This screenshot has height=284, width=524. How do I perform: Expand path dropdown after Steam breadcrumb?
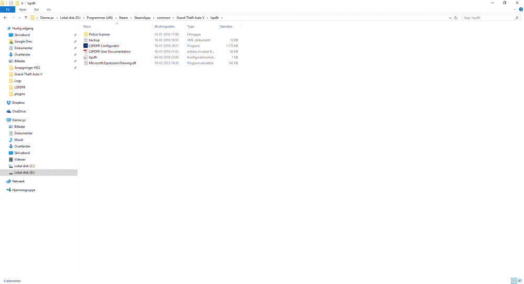[x=130, y=18]
